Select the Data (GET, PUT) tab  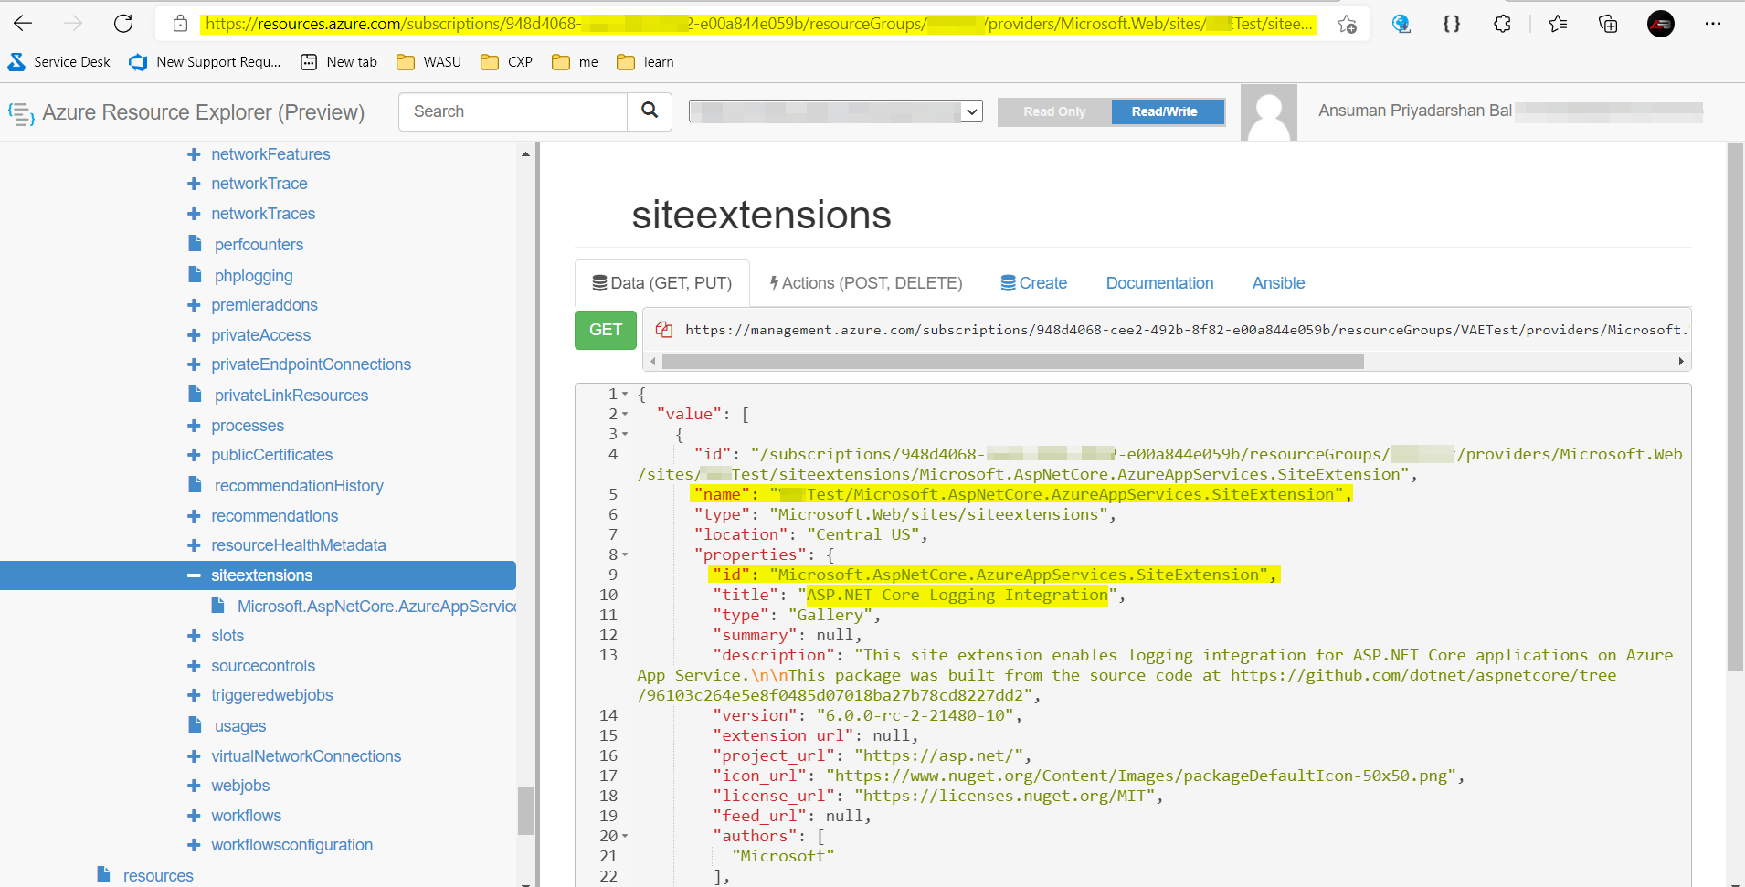click(x=662, y=283)
